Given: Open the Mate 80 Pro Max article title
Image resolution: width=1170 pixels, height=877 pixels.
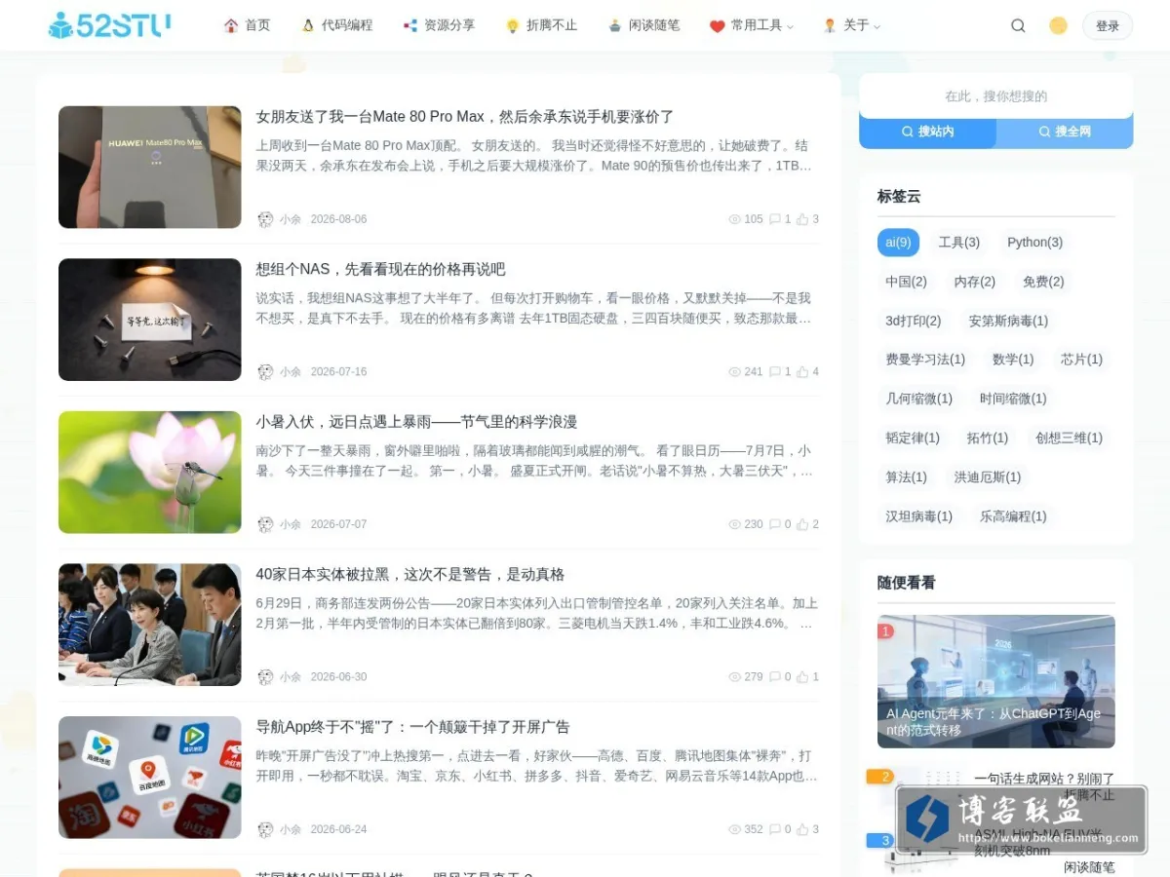Looking at the screenshot, I should (465, 117).
